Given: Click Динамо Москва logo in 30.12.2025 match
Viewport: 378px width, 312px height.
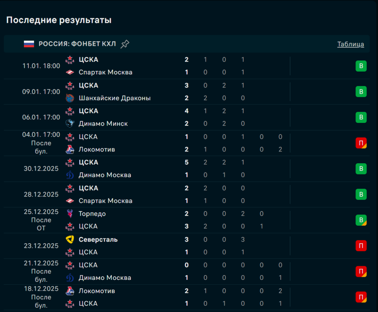Looking at the screenshot, I should point(70,175).
